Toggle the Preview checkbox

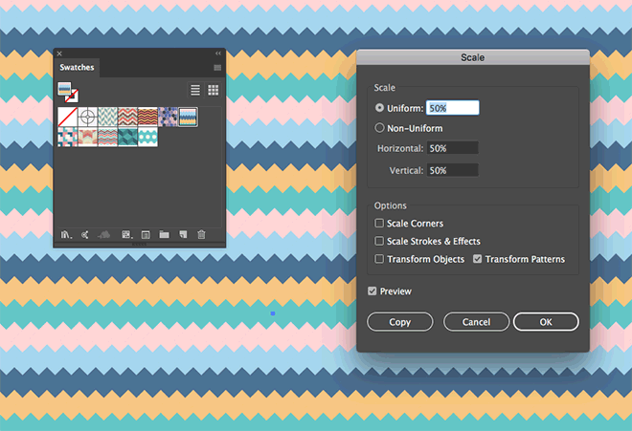[372, 291]
